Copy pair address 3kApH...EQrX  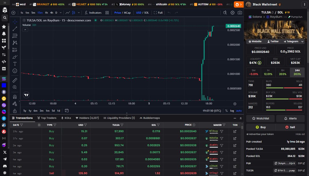[285, 163]
